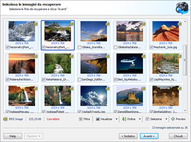
Task: Check the OblakaNaZakate image checkbox
Action: (116, 47)
